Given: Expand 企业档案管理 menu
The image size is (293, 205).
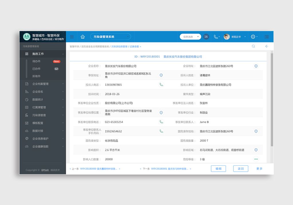Looking at the screenshot, I should (43, 84).
